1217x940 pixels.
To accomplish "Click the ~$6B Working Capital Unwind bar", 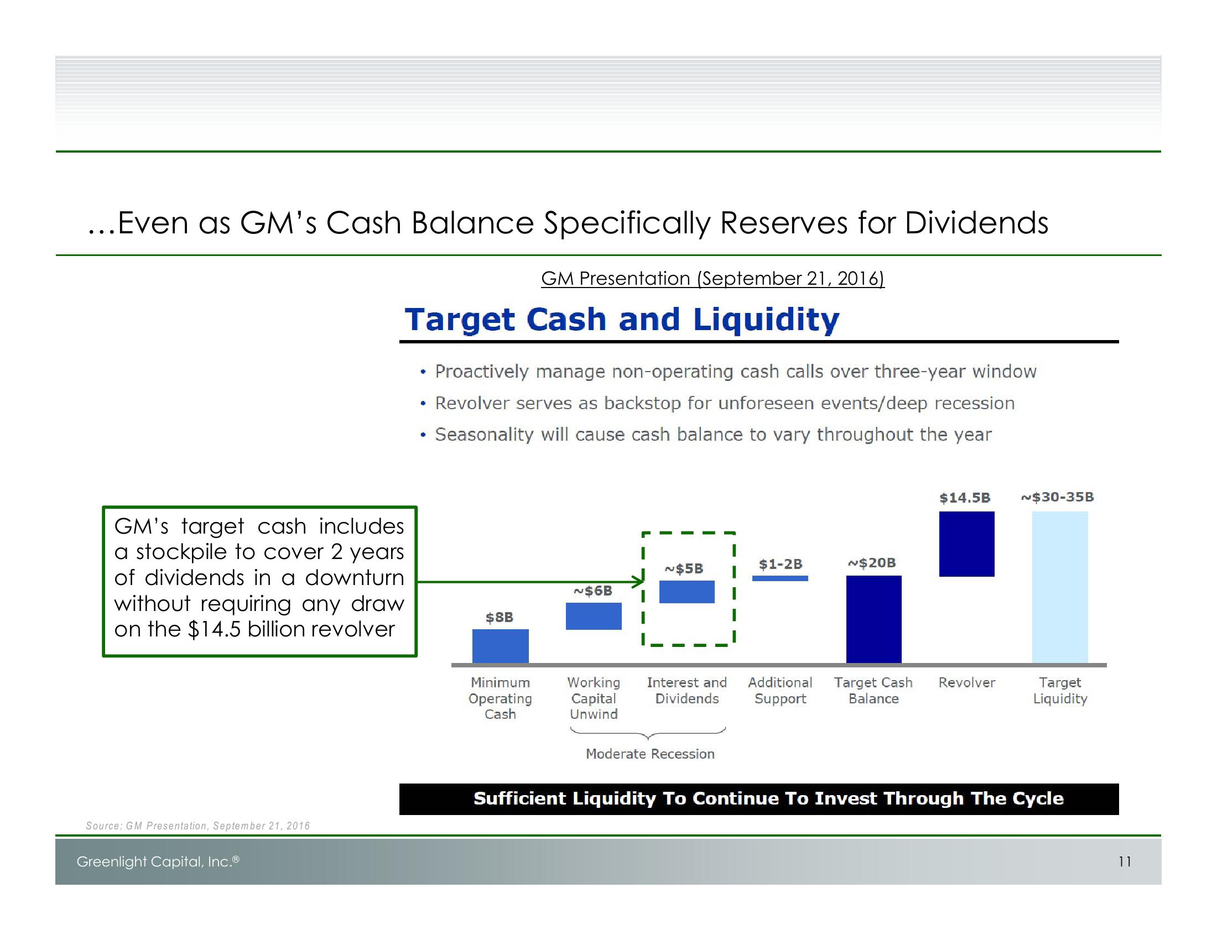I will click(594, 617).
